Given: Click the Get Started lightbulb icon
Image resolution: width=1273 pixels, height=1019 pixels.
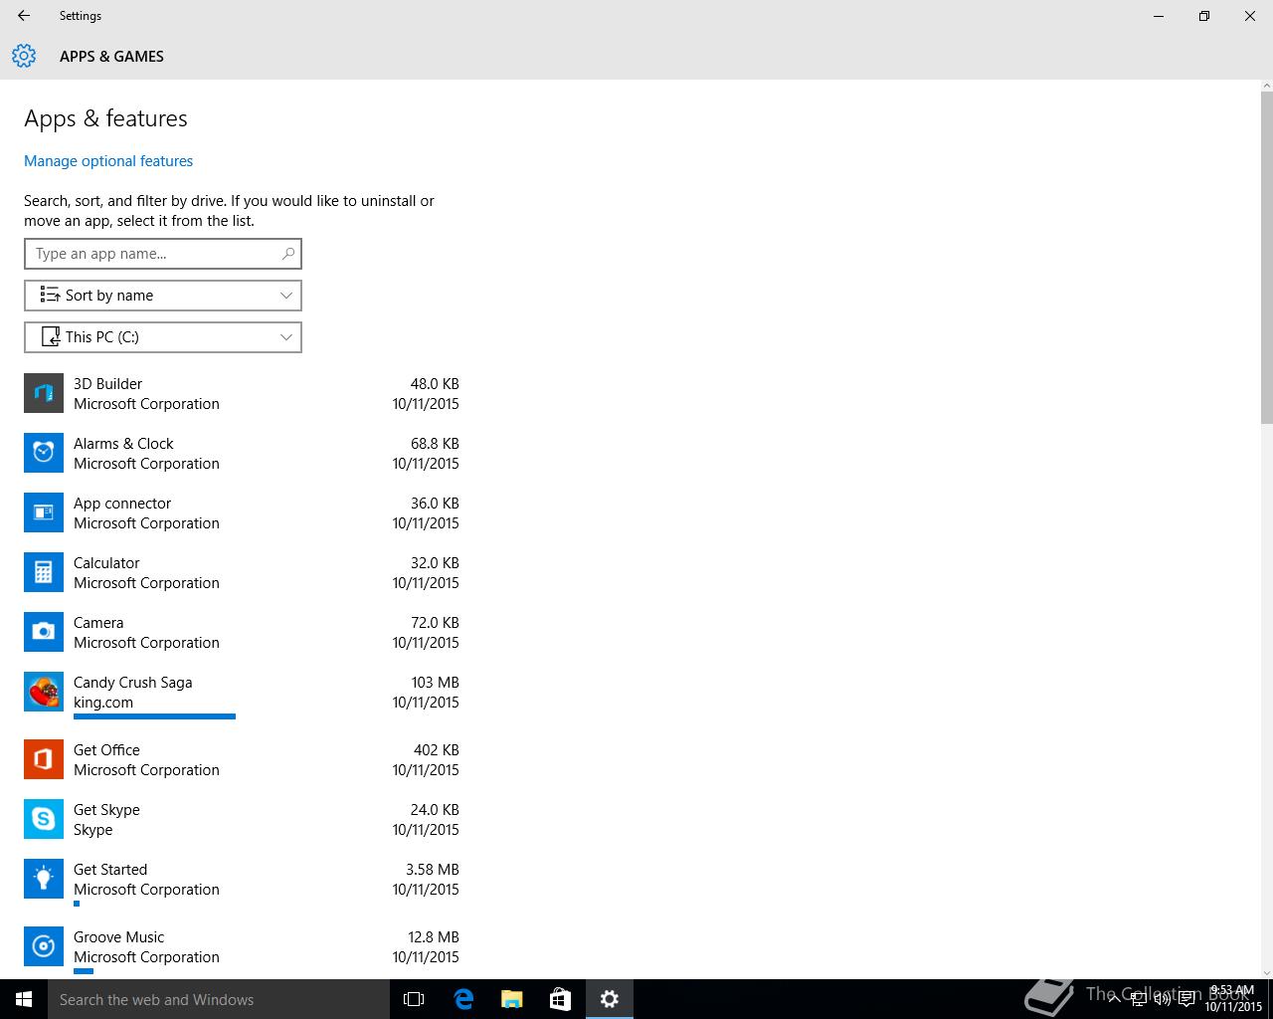Looking at the screenshot, I should click(x=44, y=879).
